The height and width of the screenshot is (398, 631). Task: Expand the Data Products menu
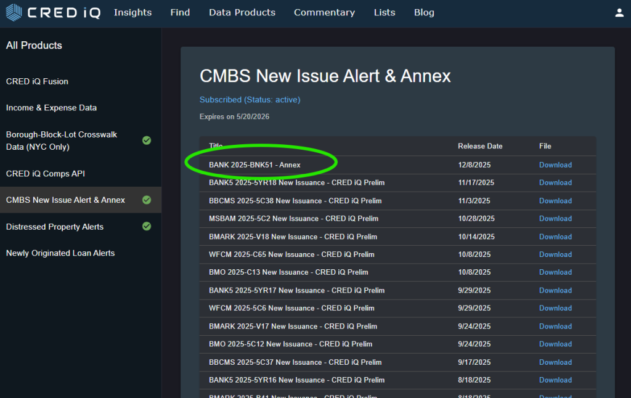pyautogui.click(x=242, y=12)
